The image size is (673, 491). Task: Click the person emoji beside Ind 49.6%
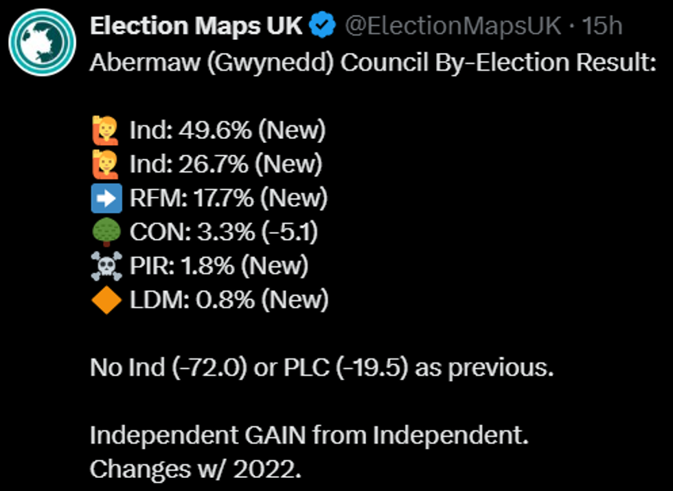click(x=106, y=131)
